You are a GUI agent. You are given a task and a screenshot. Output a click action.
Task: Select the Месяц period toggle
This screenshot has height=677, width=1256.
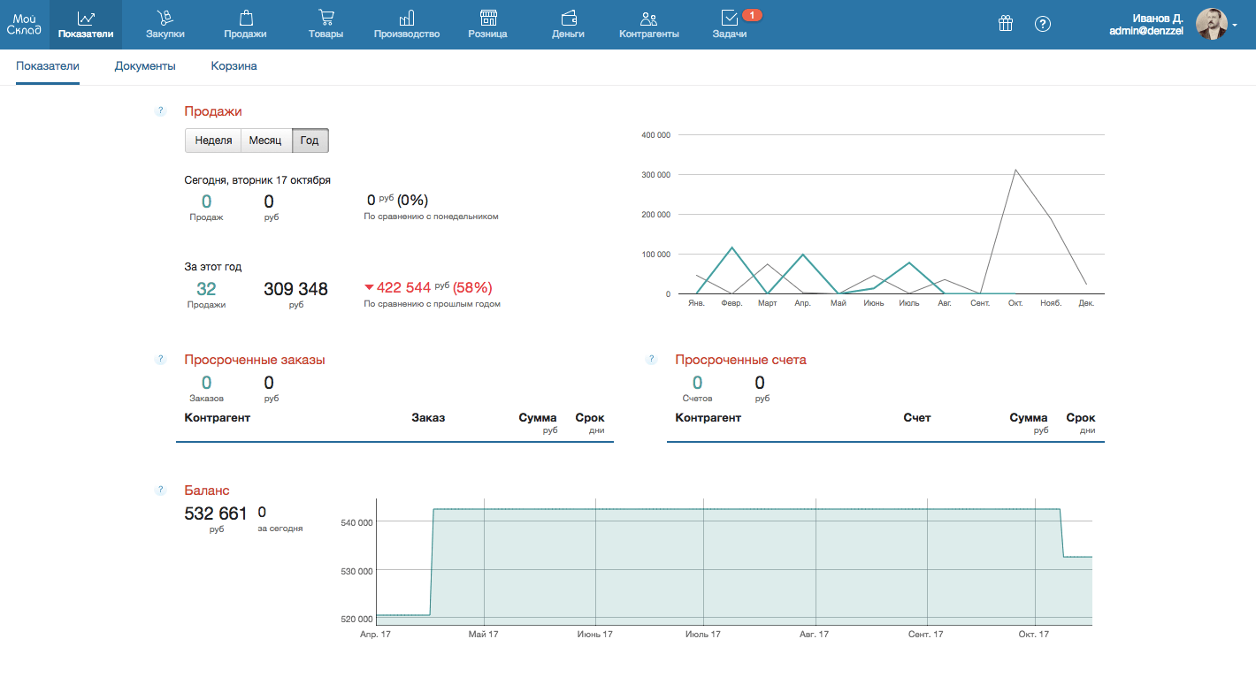265,141
